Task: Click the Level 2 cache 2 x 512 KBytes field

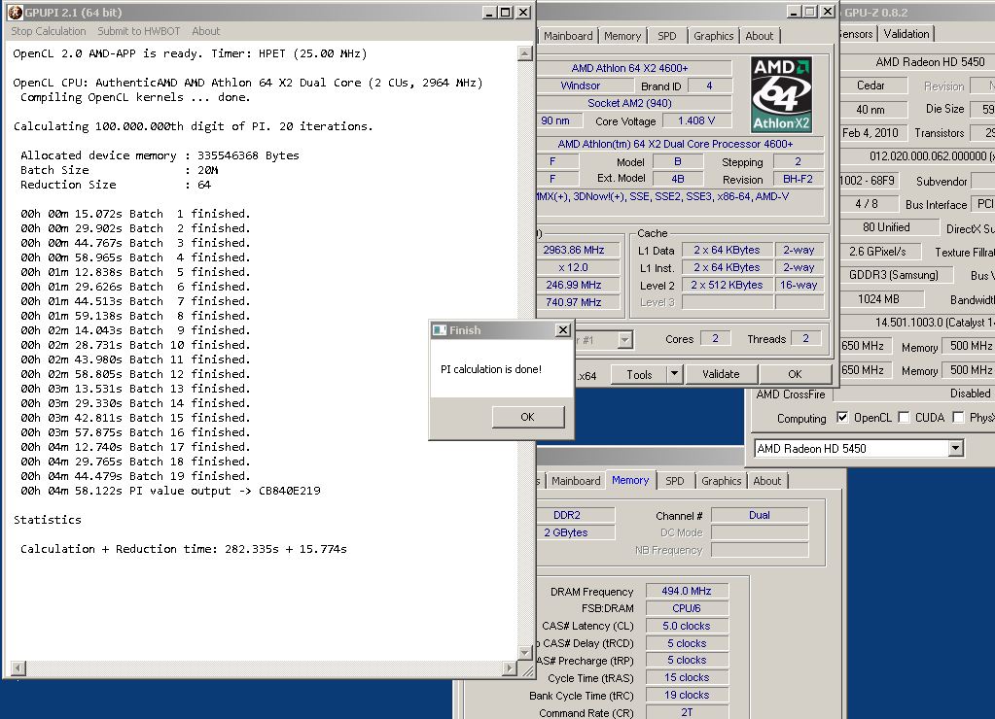Action: point(728,285)
